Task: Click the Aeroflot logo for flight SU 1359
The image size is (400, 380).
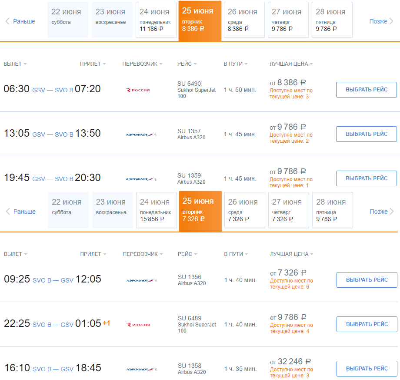Action: tap(141, 179)
